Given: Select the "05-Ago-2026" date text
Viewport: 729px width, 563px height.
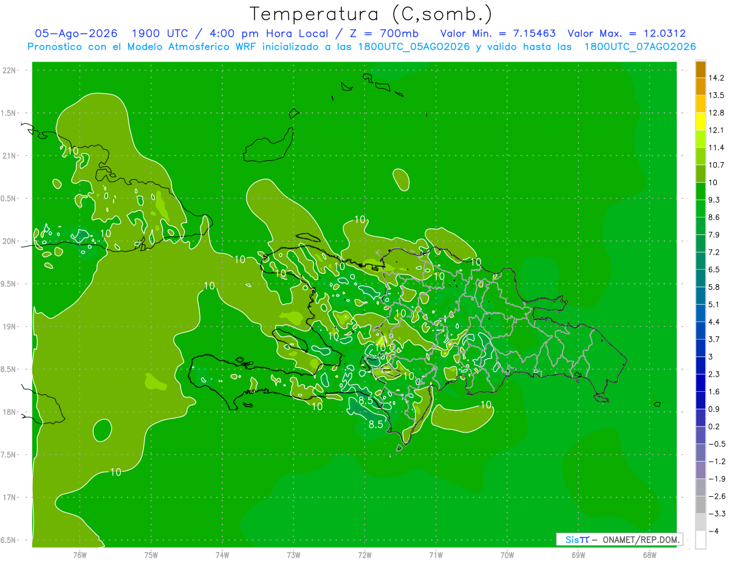Looking at the screenshot, I should pos(77,33).
